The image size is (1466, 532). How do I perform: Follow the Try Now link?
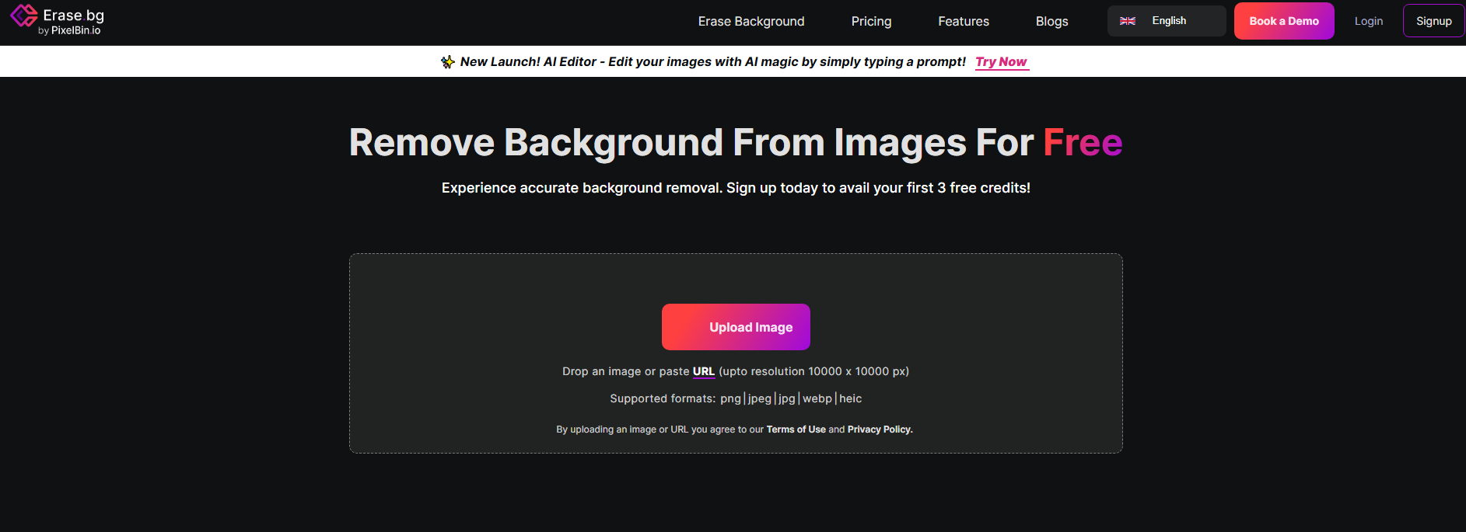point(1001,62)
